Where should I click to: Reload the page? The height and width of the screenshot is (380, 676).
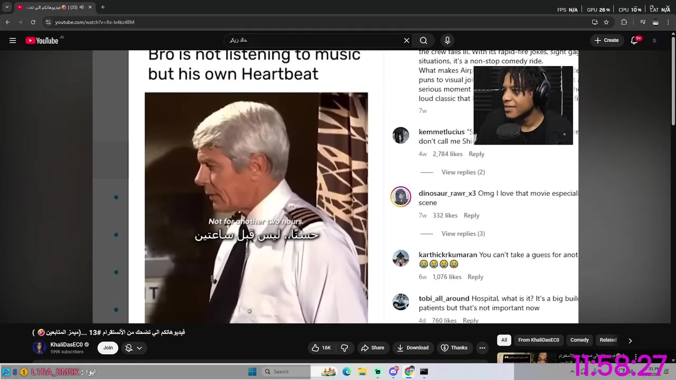33,22
